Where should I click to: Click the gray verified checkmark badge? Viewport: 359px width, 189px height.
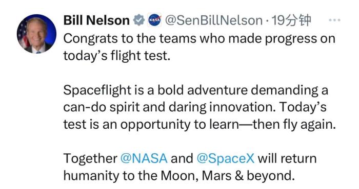tap(139, 20)
